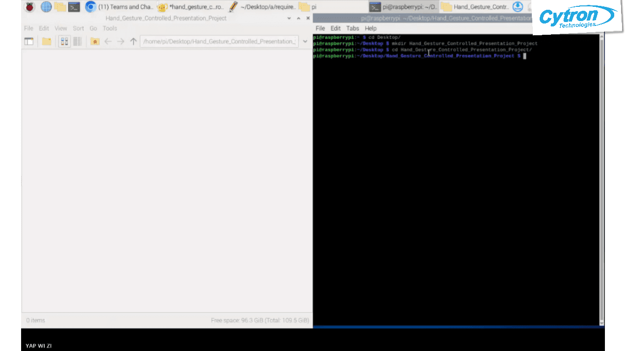Open the Raspberry Pi applications menu
The width and height of the screenshot is (626, 351).
pos(30,7)
